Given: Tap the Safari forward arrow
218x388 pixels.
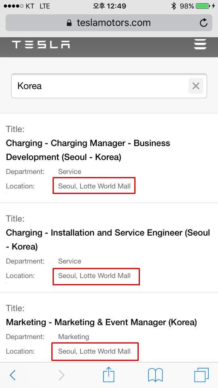Looking at the screenshot, I should [x=61, y=375].
